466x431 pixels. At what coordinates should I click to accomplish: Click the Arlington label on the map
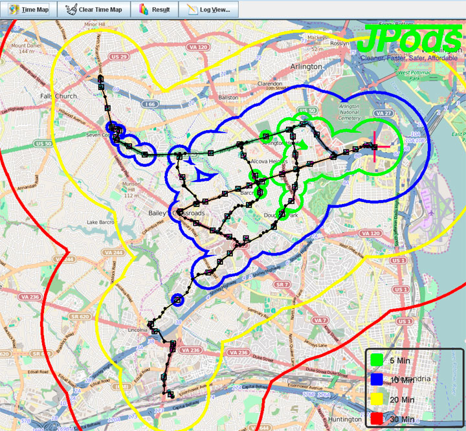[306, 67]
